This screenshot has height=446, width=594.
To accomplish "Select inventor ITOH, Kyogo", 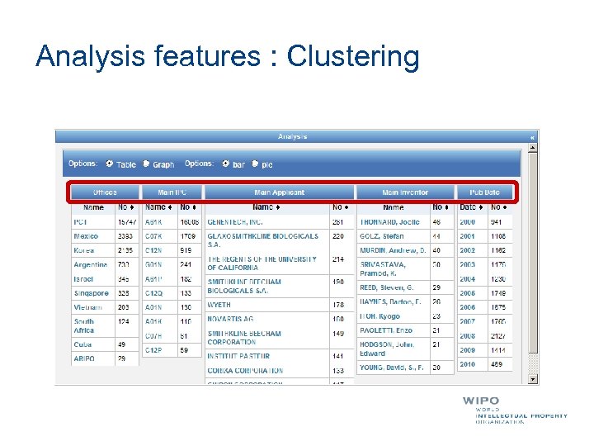I will tap(379, 316).
